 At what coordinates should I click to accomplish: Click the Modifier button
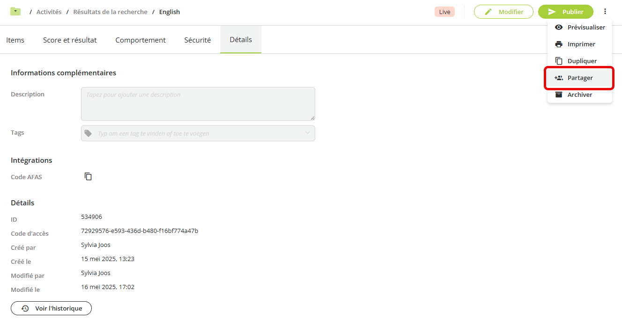[x=504, y=12]
